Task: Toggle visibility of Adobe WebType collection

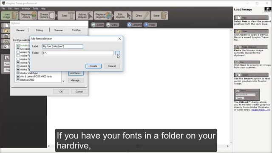Action: pos(18,73)
